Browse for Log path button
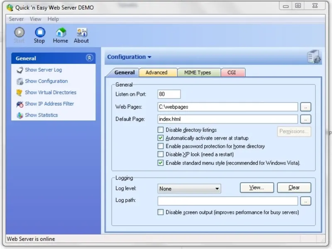Viewport: 332px width, 249px height. point(305,201)
